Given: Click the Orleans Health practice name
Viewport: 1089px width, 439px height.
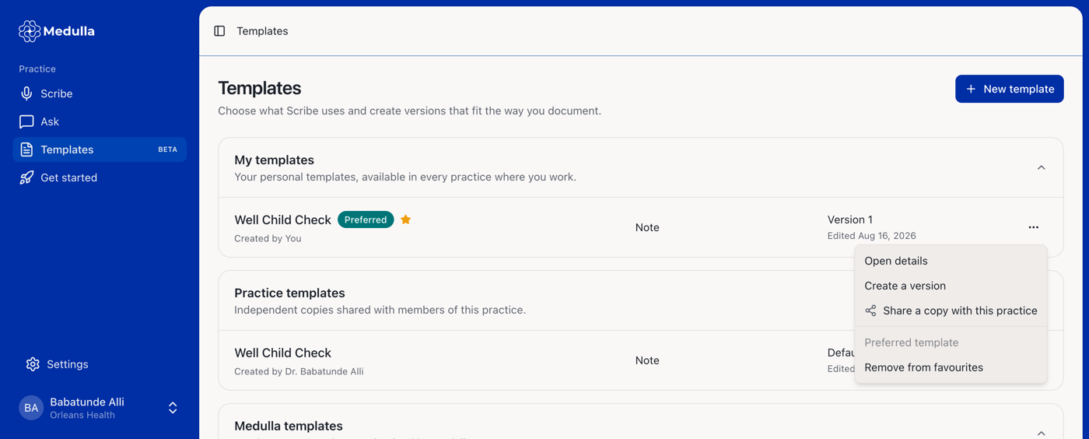Looking at the screenshot, I should 82,416.
